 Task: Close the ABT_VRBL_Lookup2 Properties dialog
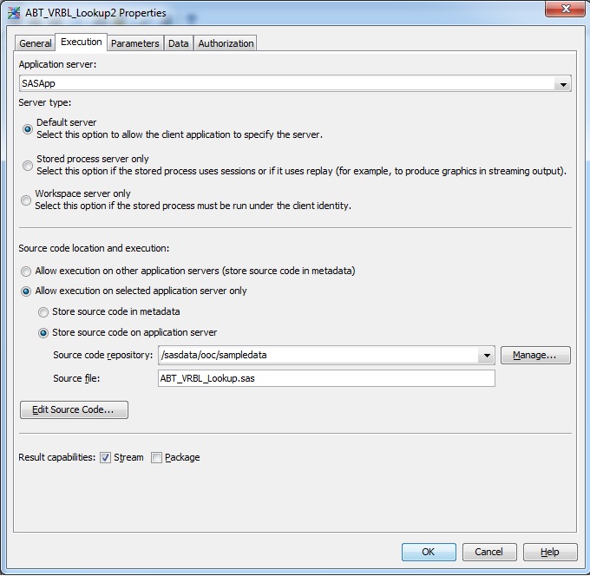[x=566, y=9]
